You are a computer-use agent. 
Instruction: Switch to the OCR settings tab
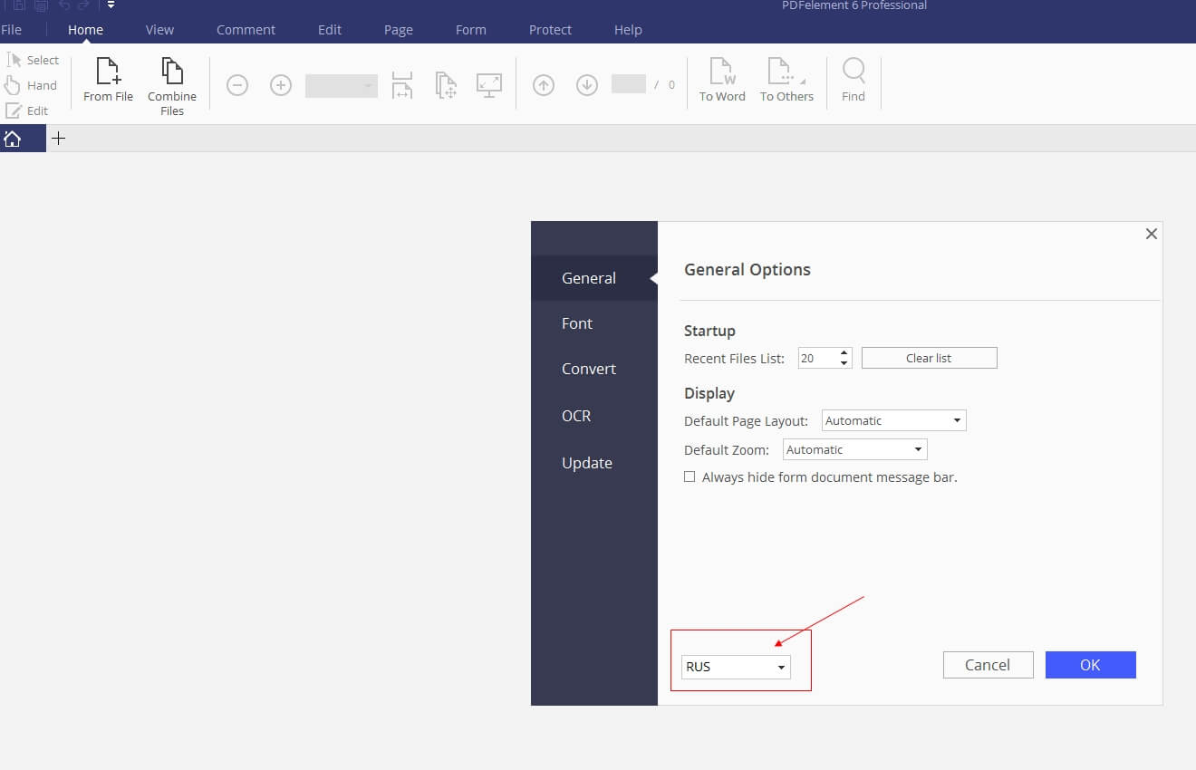[576, 416]
